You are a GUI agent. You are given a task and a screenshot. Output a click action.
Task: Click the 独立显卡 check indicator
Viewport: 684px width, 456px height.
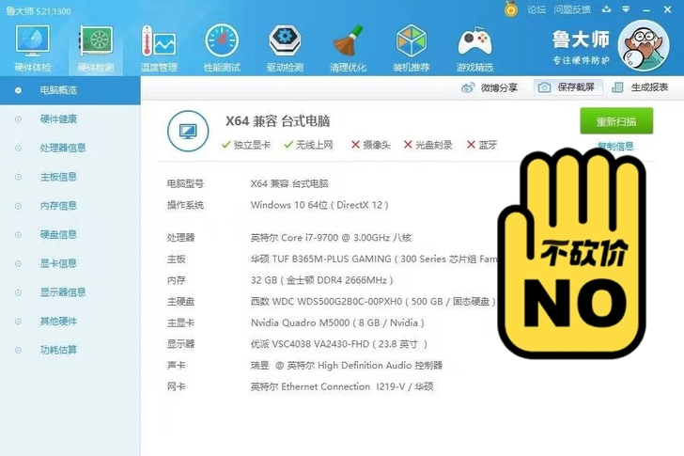point(246,145)
